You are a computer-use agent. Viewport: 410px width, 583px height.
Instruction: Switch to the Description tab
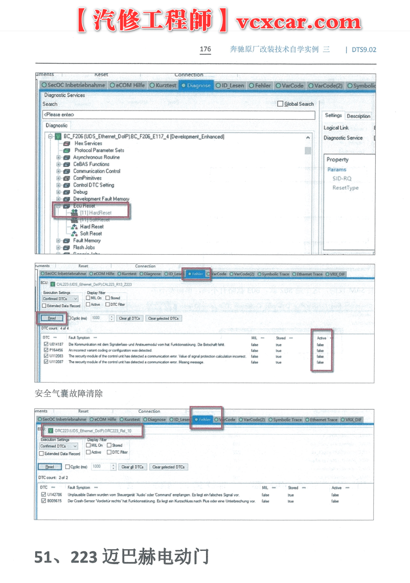(x=358, y=116)
